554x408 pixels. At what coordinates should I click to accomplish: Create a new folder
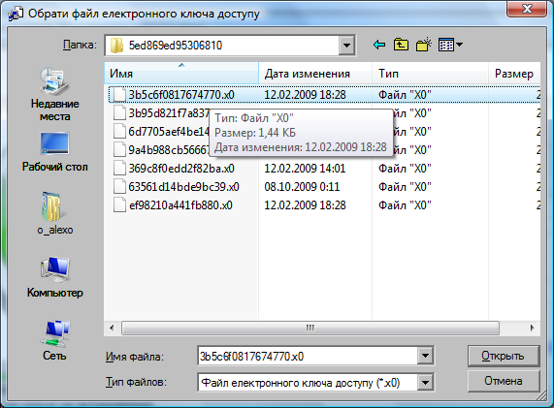[424, 45]
